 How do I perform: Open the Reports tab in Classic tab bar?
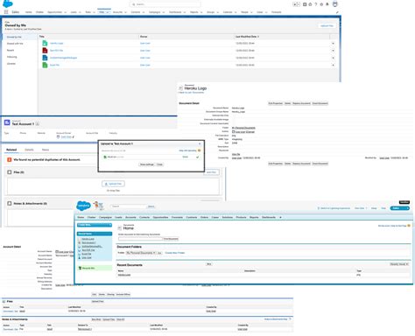[x=254, y=217]
